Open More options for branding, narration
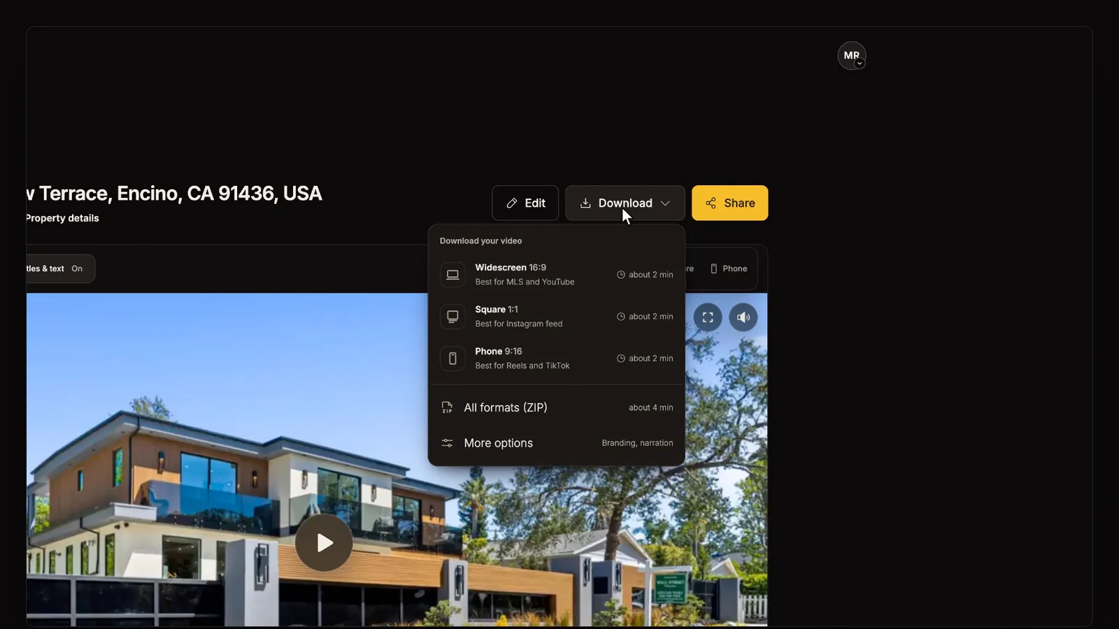1119x629 pixels. point(556,443)
